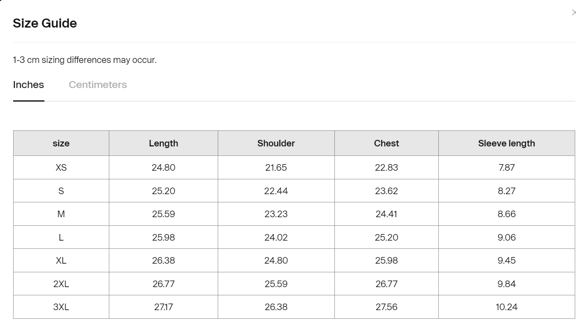Select the L size row label
This screenshot has width=576, height=320.
61,237
